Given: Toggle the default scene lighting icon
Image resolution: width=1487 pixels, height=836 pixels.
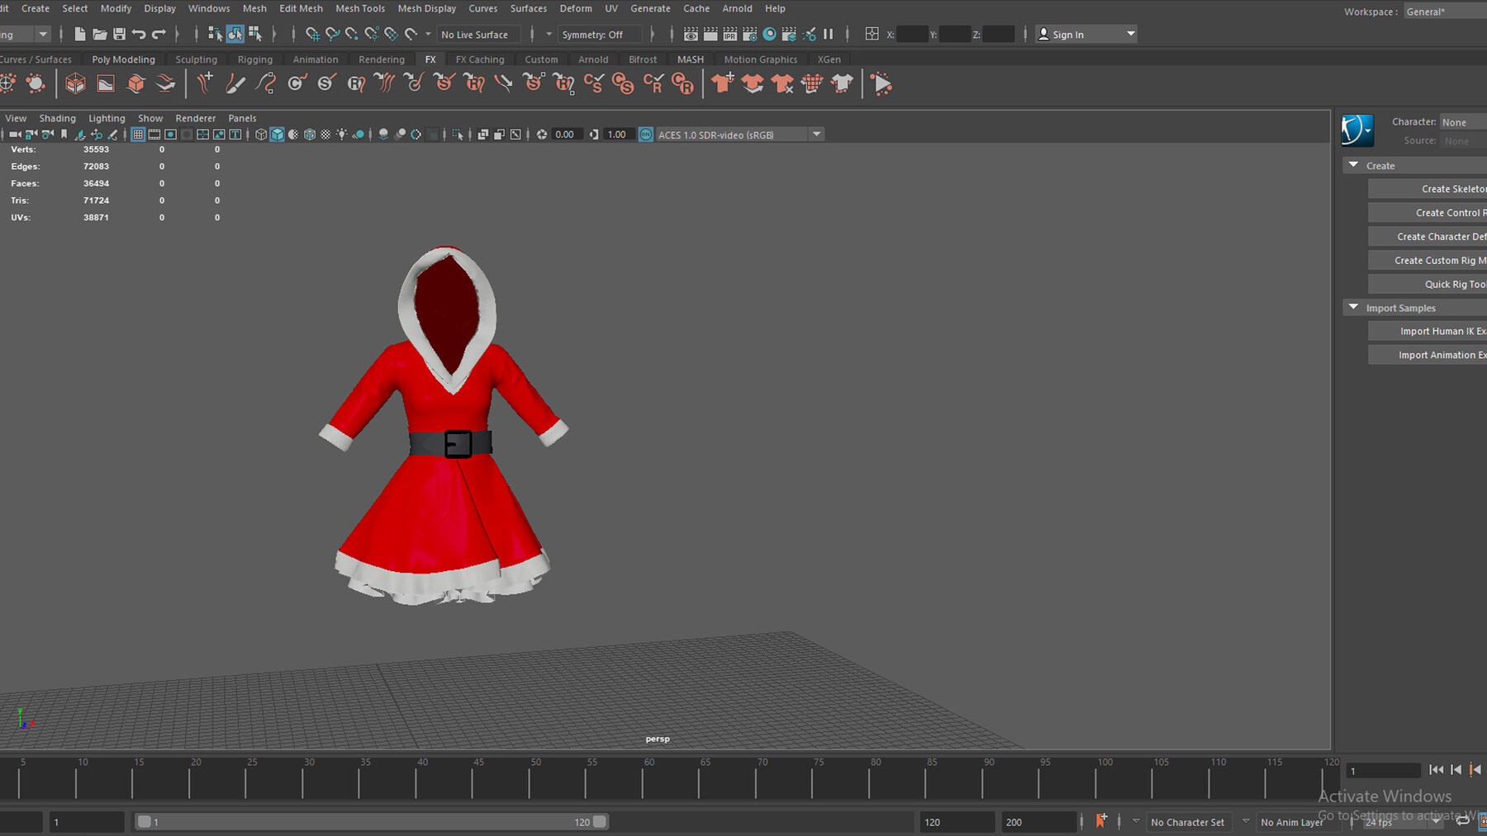Looking at the screenshot, I should (x=342, y=134).
